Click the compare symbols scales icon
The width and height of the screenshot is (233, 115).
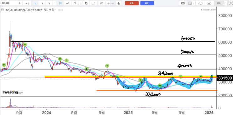102,3
